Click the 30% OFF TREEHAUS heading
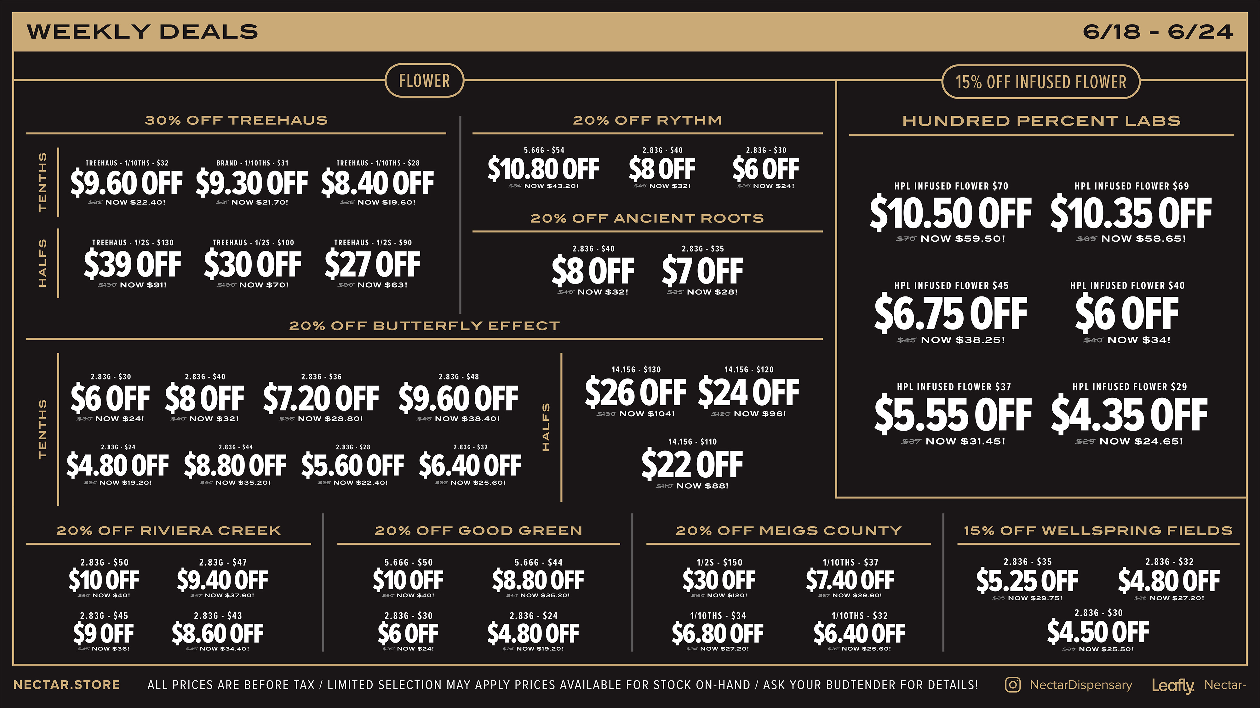Screen dimensions: 1260x708 pos(236,120)
